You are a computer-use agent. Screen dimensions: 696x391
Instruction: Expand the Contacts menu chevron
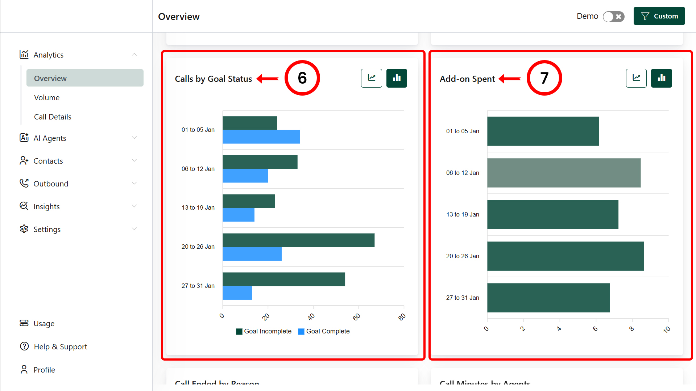point(134,160)
